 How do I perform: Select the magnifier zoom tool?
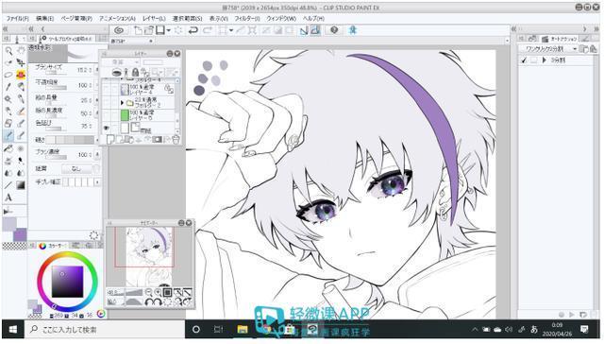tap(8, 50)
